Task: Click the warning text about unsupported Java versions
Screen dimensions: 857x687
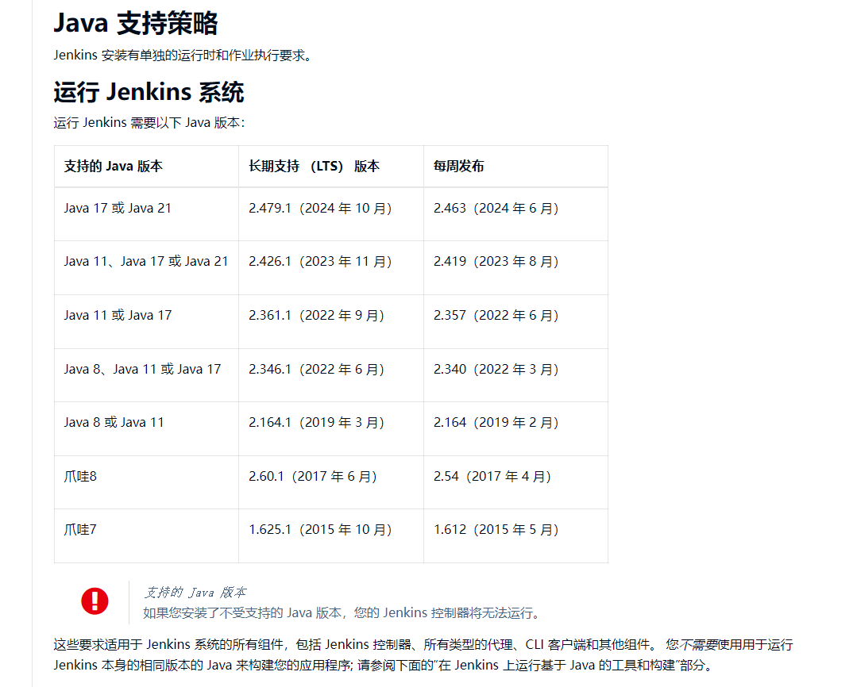Action: click(342, 612)
